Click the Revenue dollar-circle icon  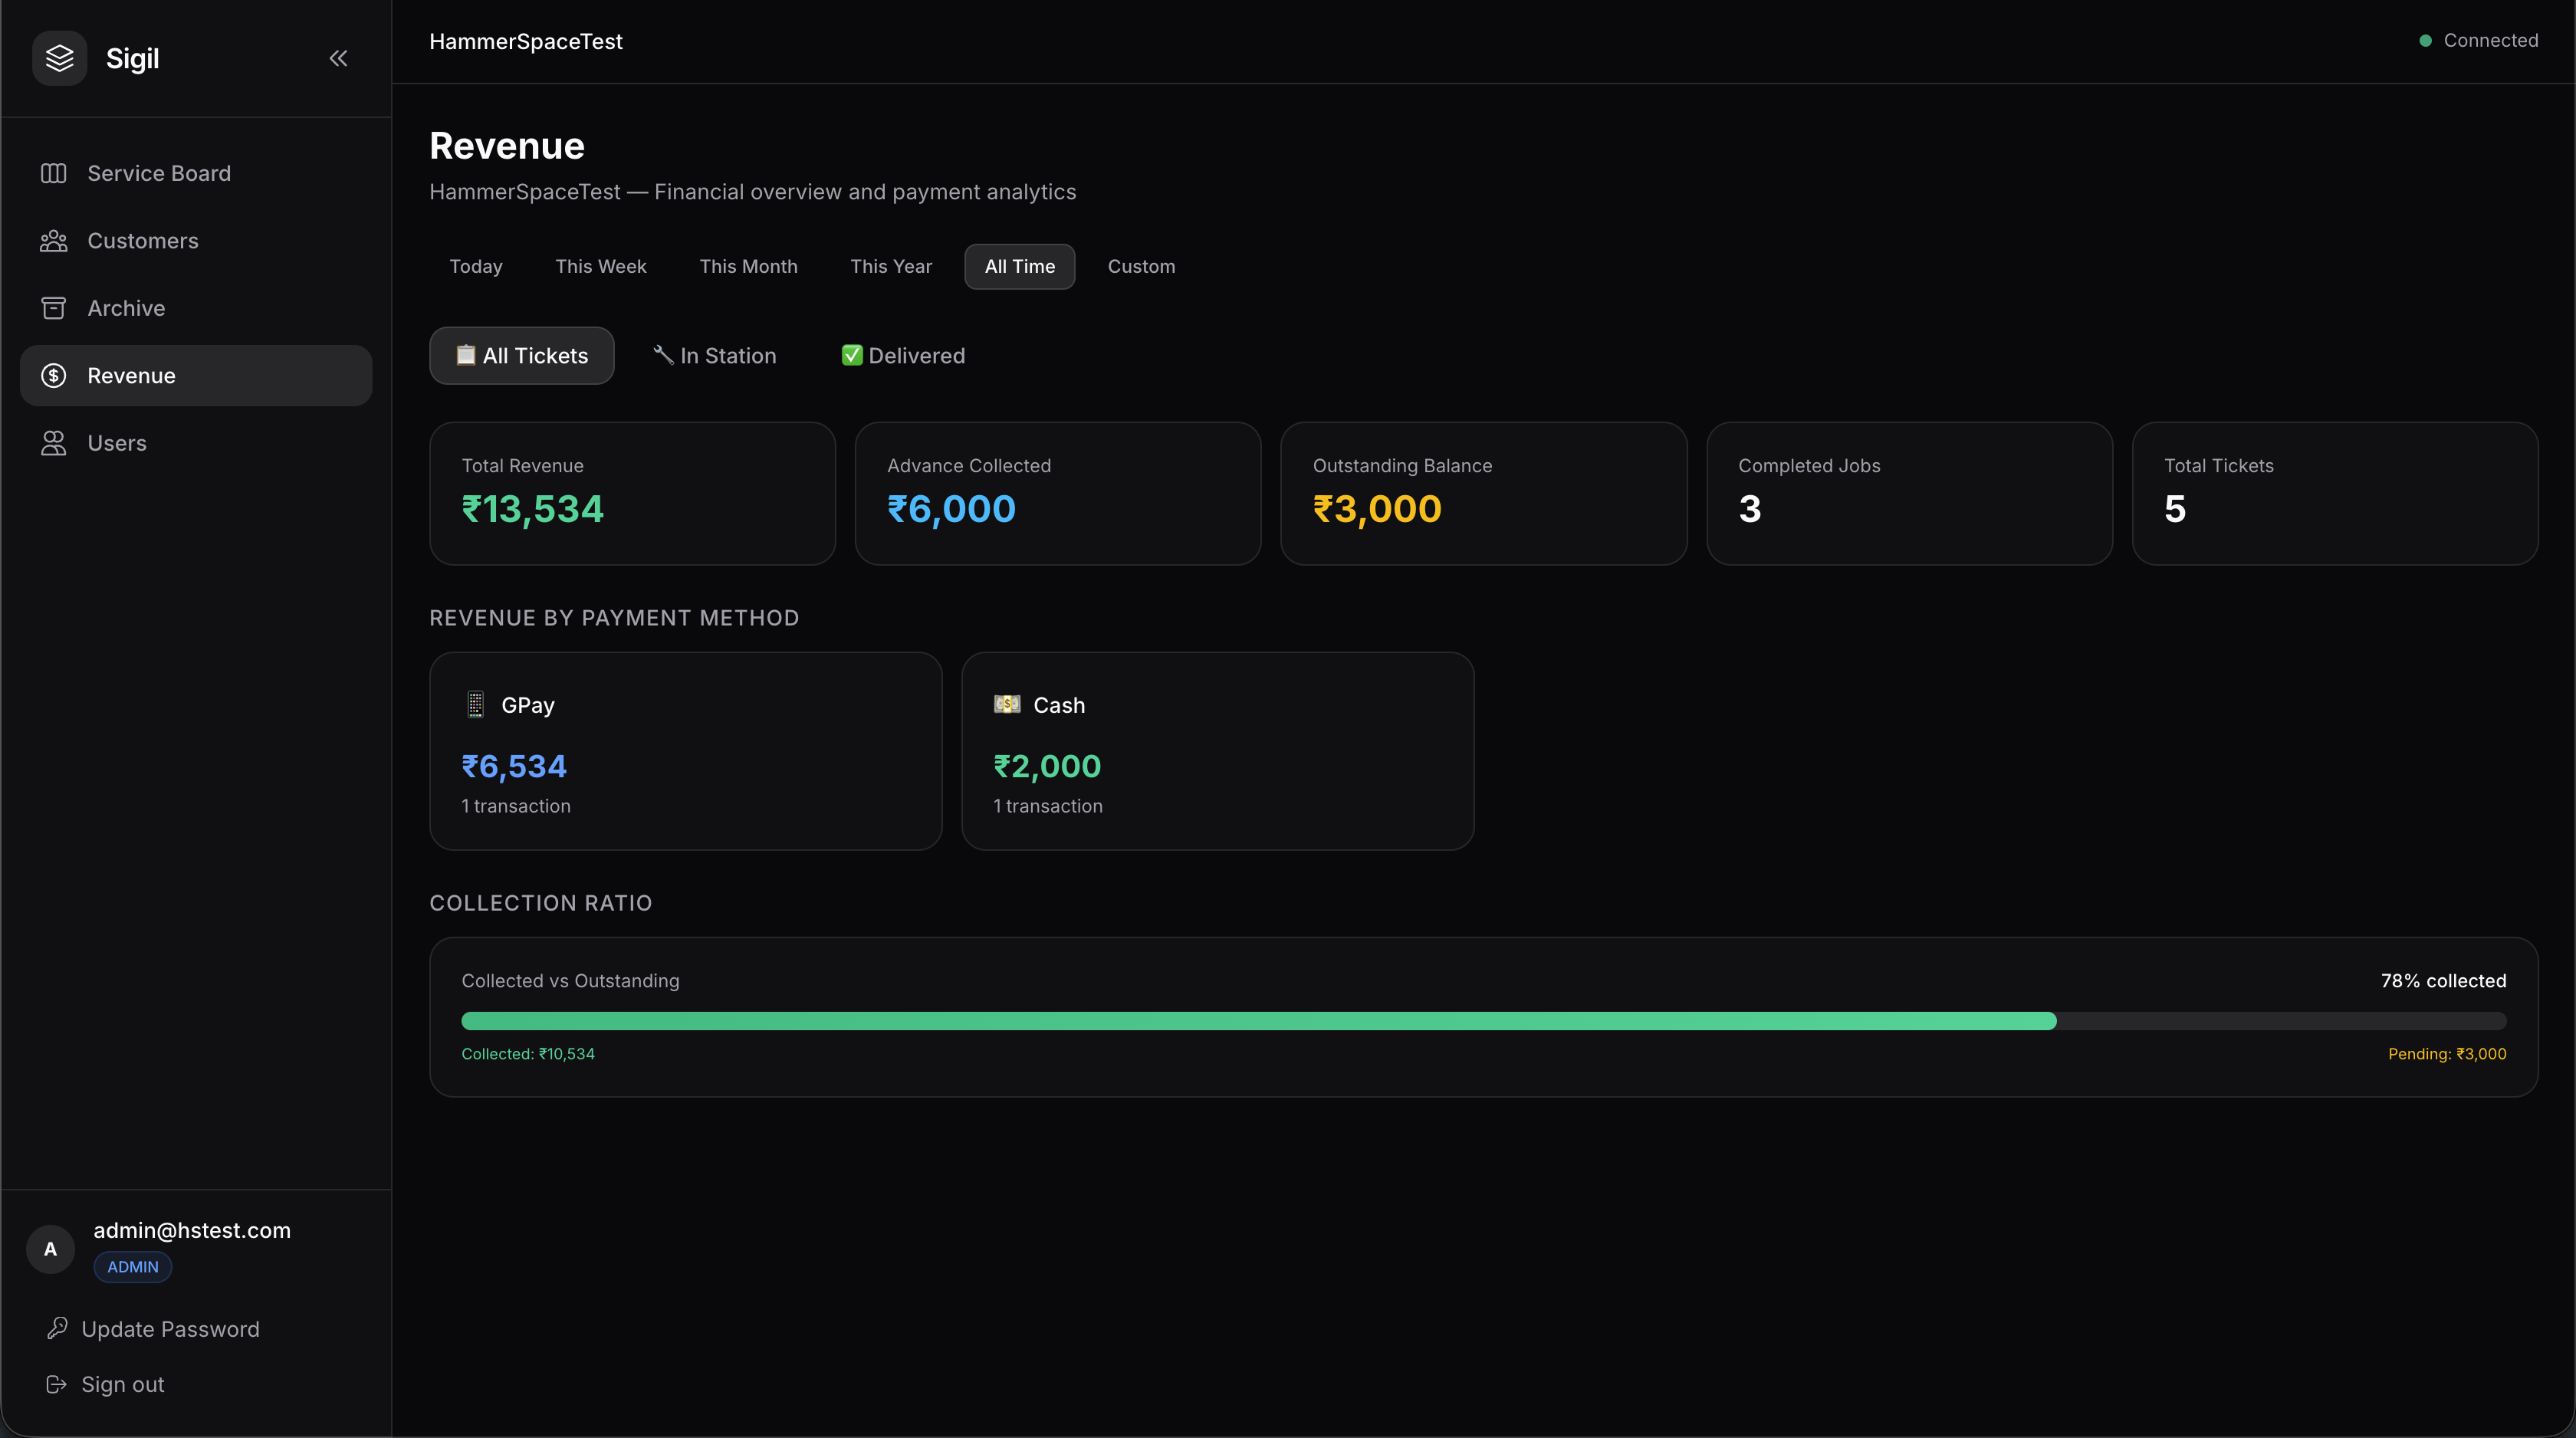coord(53,375)
